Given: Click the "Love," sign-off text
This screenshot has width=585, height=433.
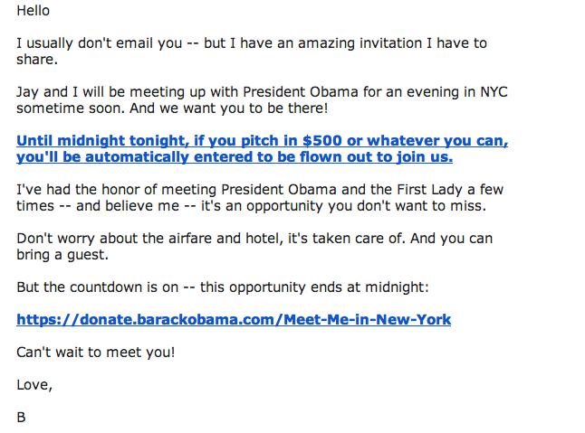Looking at the screenshot, I should [34, 385].
